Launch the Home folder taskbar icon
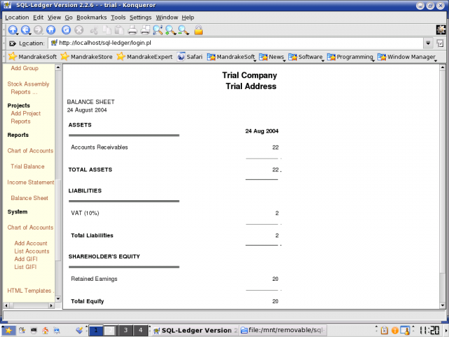The image size is (449, 337). [45, 331]
